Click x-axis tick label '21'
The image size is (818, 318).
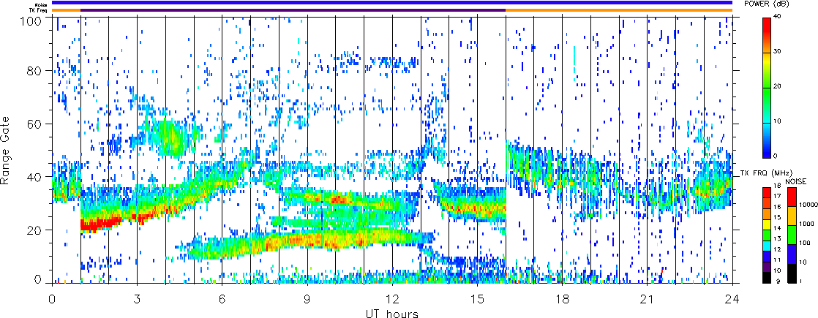tap(648, 300)
